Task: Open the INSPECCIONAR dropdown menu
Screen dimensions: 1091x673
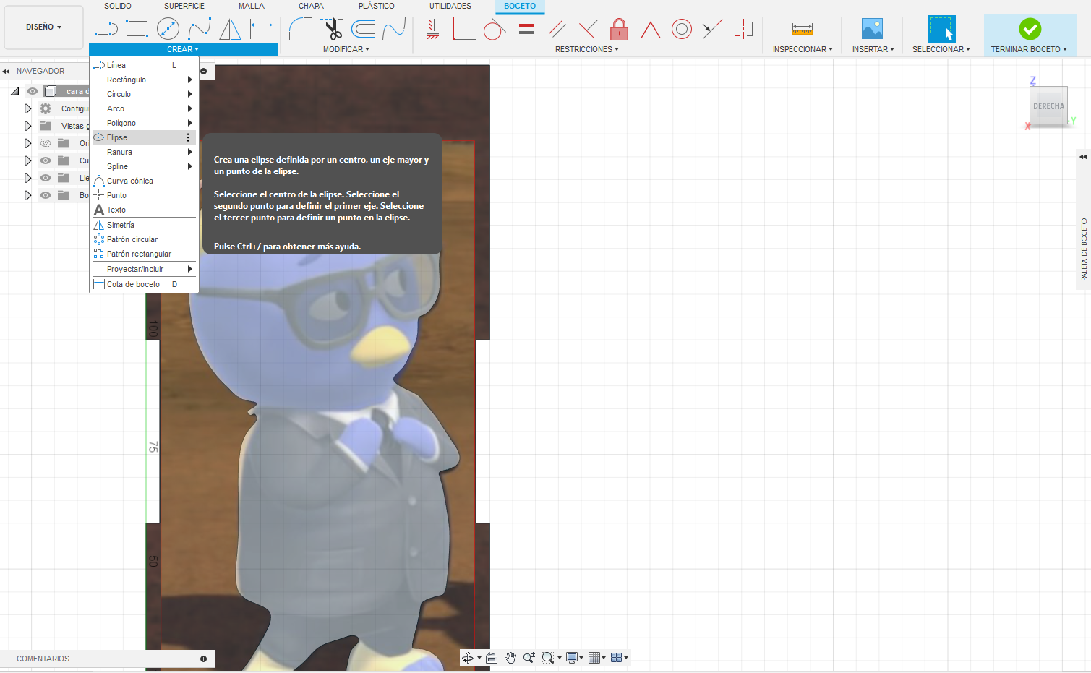Action: pos(803,49)
